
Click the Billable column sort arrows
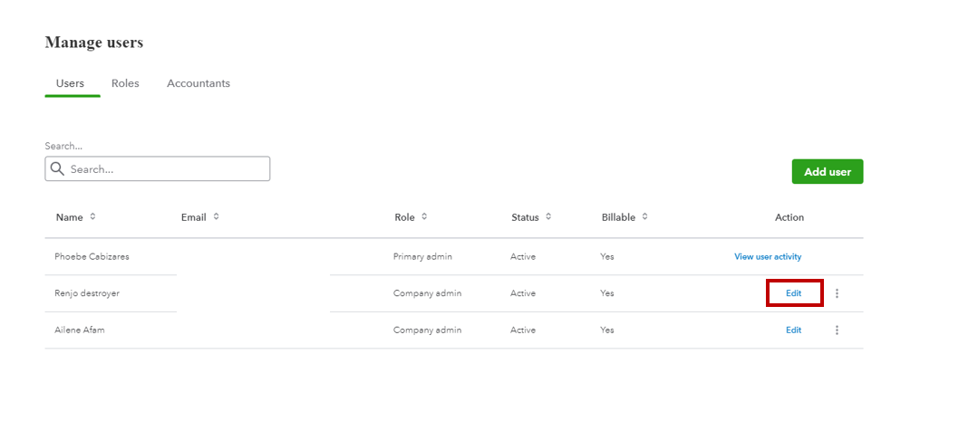coord(644,217)
